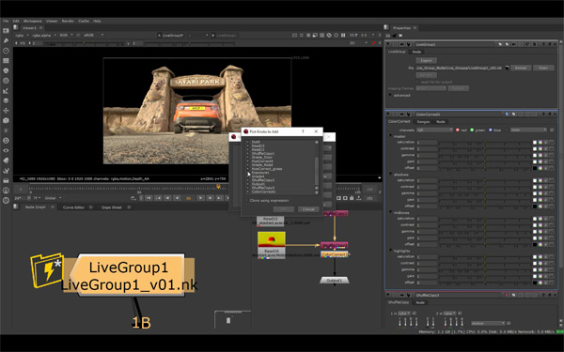Open the none mask dropdown in ColorCorrect1

click(529, 130)
